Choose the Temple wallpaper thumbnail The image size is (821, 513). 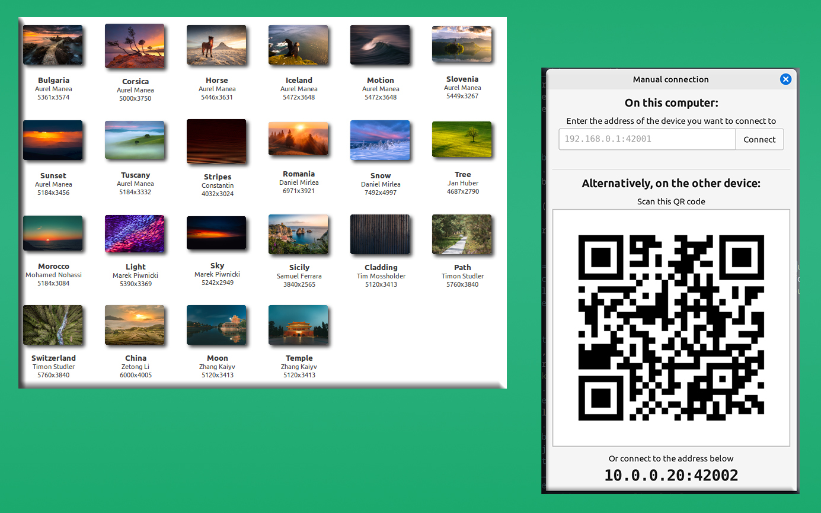(298, 325)
